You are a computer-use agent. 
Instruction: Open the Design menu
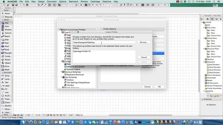(41, 1)
